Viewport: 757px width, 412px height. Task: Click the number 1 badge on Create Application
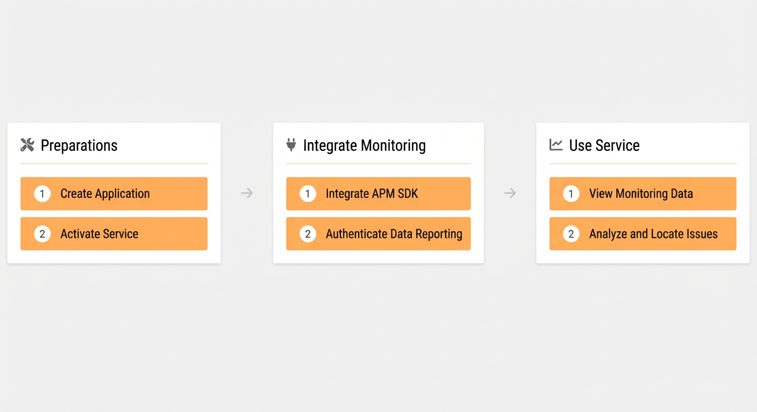pos(42,194)
